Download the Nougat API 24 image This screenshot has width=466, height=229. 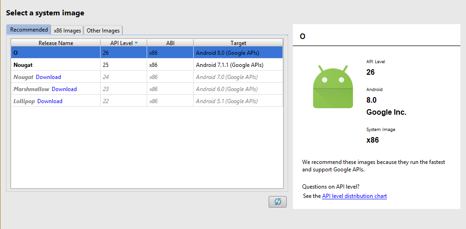pos(48,77)
